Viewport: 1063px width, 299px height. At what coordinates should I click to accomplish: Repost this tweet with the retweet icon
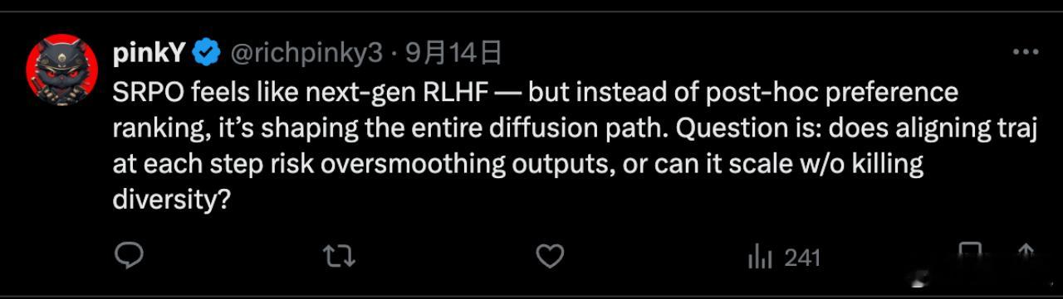[339, 257]
